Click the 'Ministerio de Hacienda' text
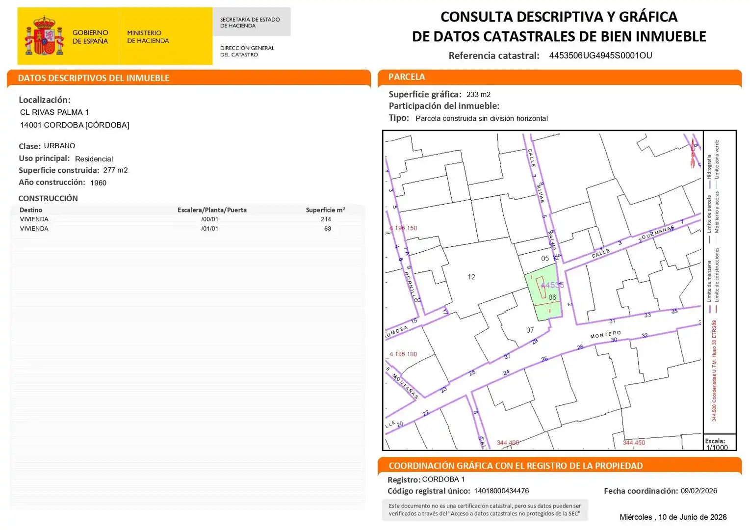This screenshot has height=530, width=750. tap(148, 37)
